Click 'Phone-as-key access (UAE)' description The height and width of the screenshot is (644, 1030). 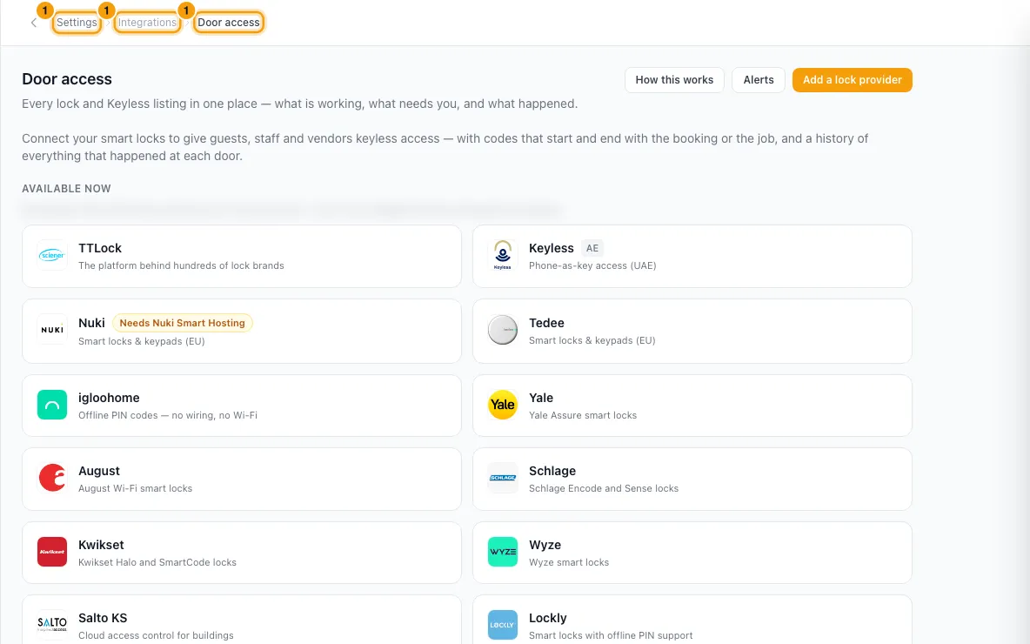[592, 265]
